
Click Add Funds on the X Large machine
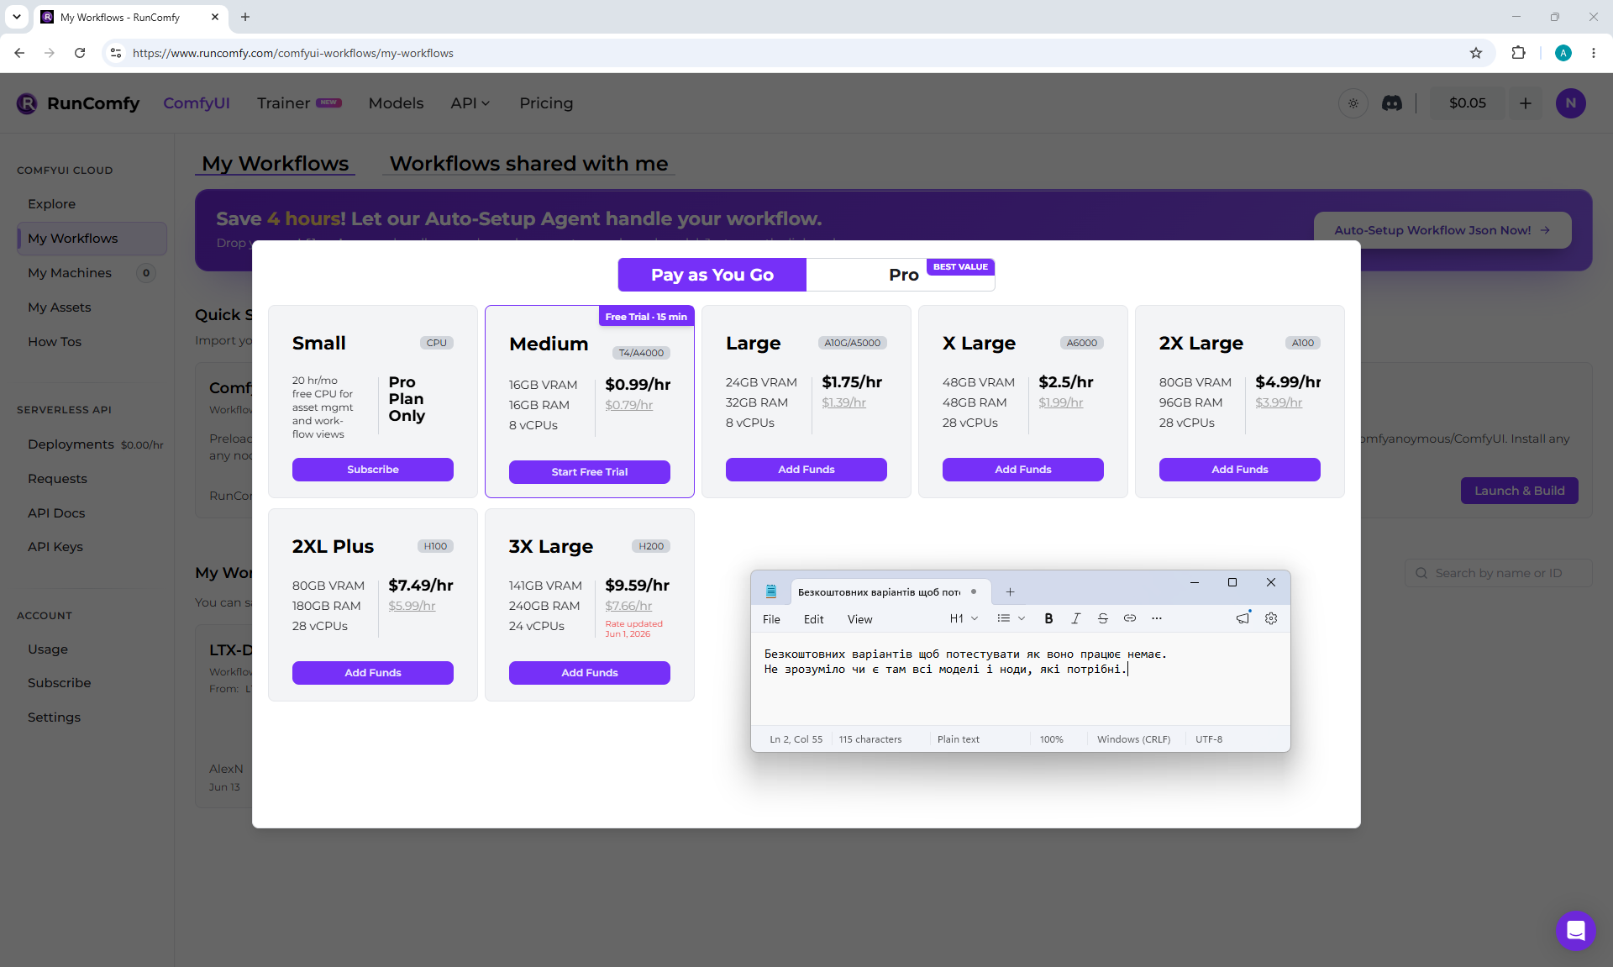1023,470
